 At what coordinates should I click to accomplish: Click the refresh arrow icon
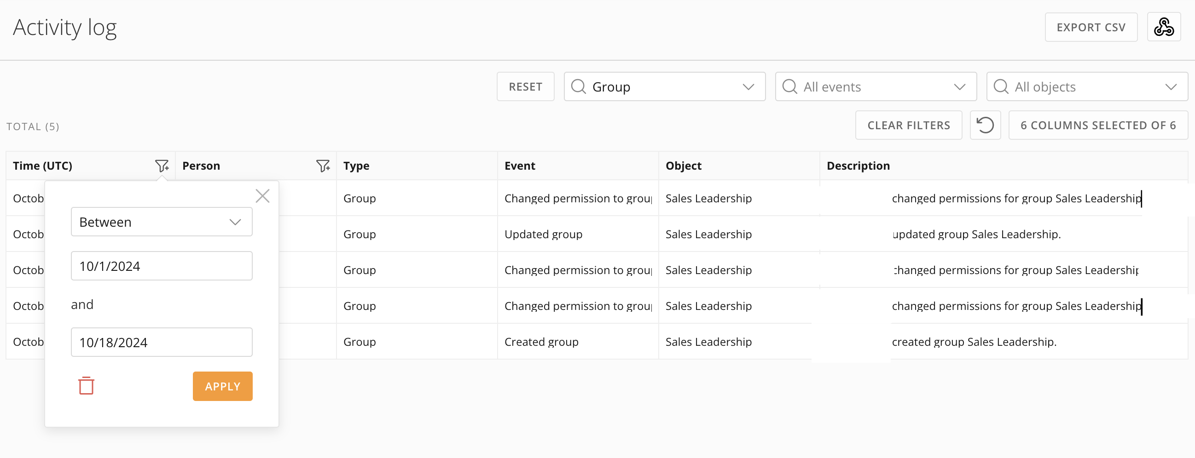point(985,125)
